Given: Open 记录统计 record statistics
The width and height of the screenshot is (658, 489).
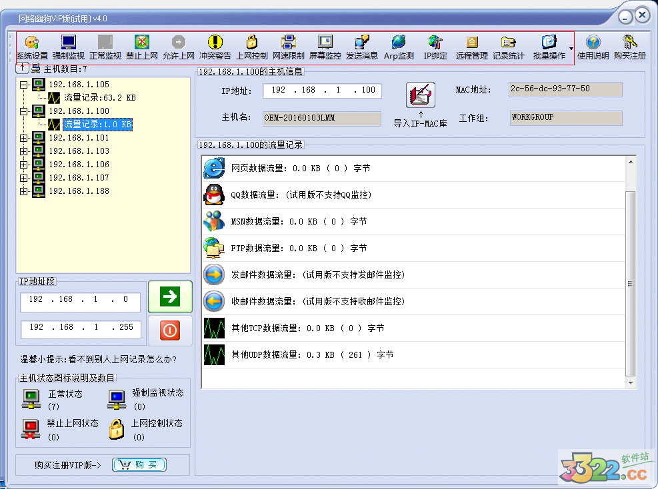Looking at the screenshot, I should [508, 47].
